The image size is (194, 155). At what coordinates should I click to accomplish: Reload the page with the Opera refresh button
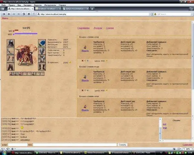24,14
